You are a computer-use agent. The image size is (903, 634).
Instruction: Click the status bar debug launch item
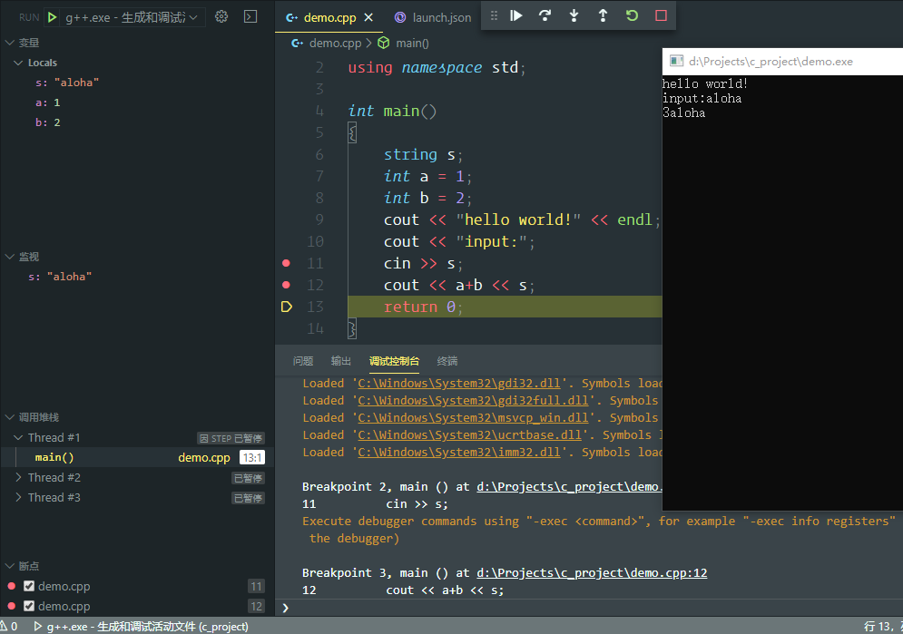point(141,627)
